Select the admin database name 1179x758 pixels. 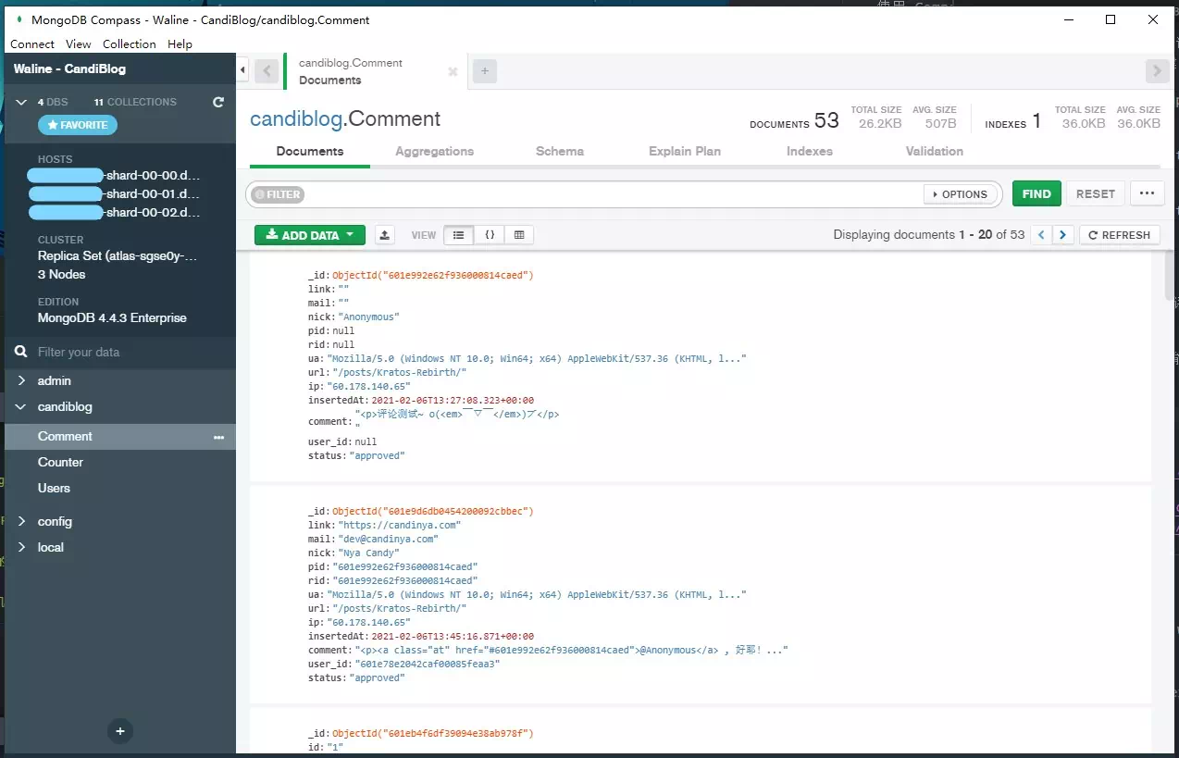55,381
